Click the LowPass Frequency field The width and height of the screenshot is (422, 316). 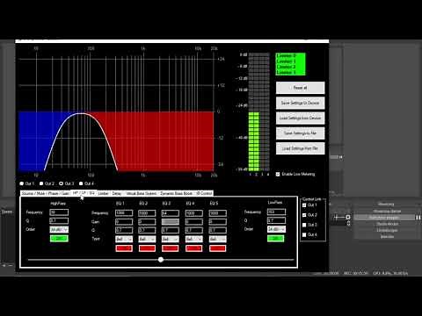coord(276,212)
